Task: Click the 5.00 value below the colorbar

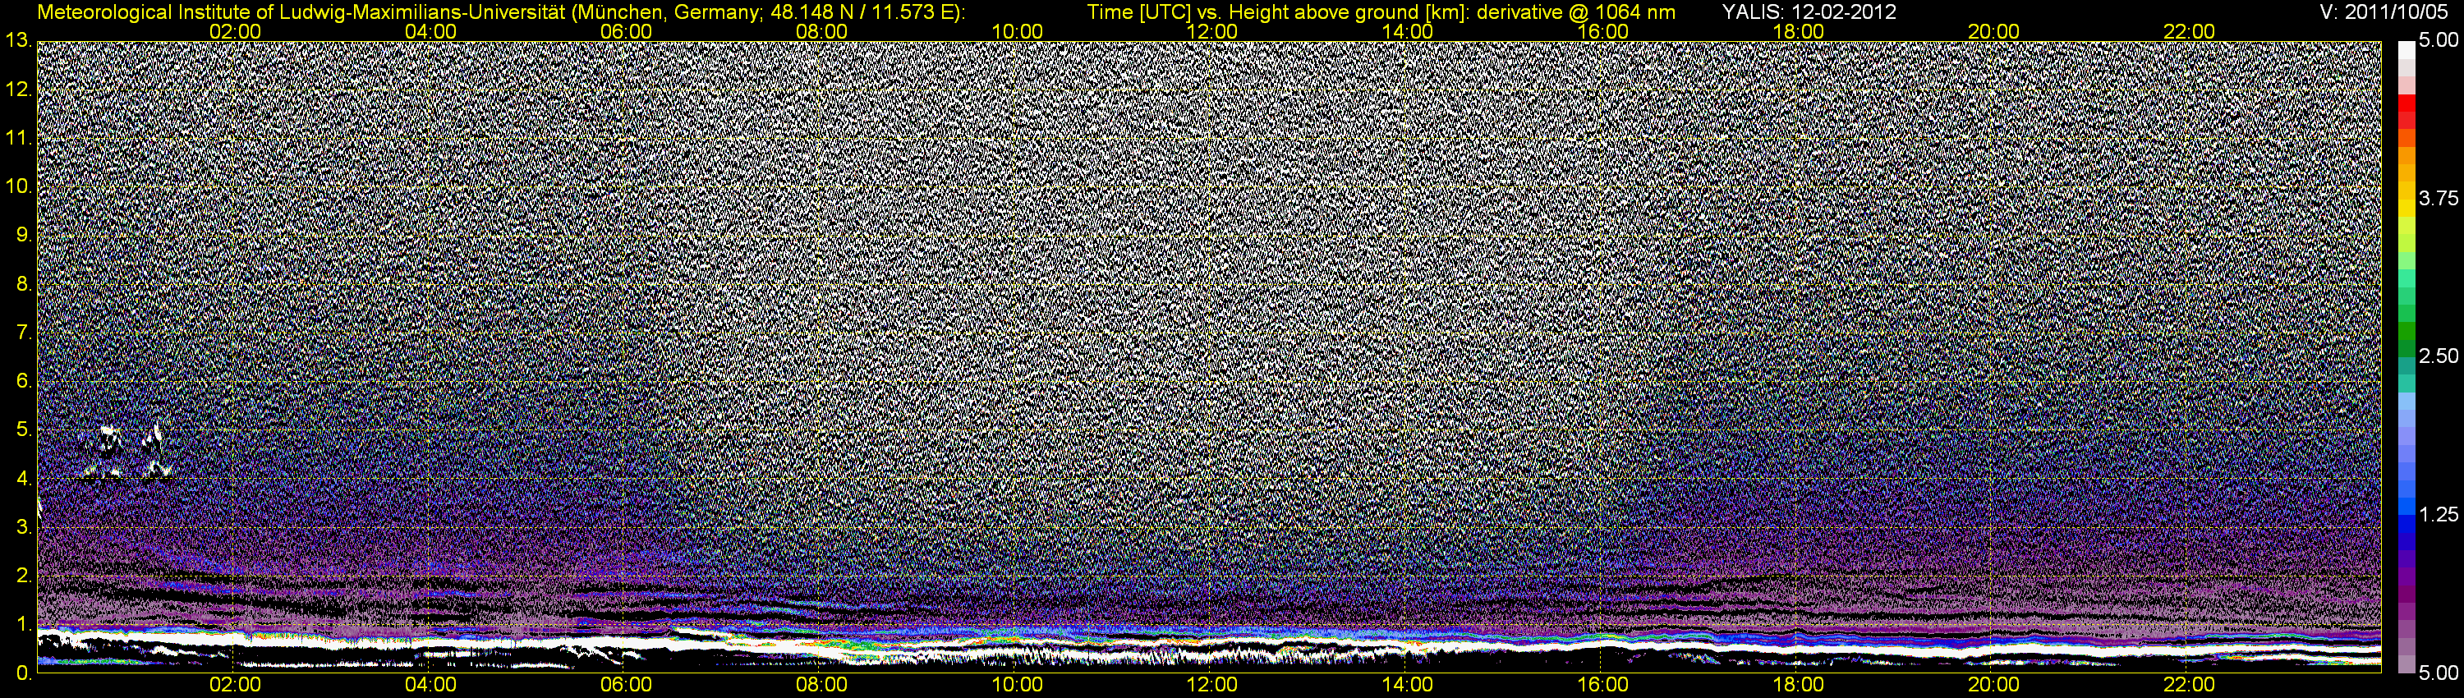Action: (x=2439, y=673)
